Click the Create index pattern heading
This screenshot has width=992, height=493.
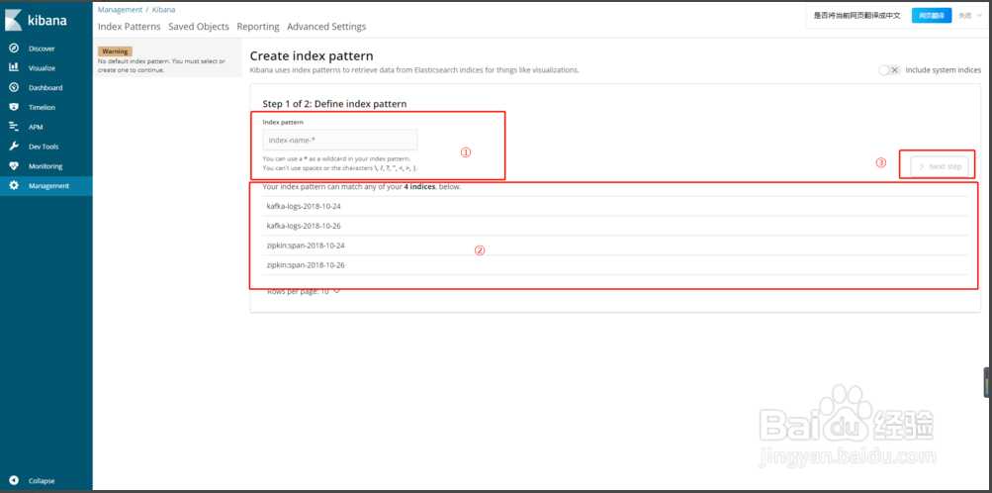click(312, 55)
